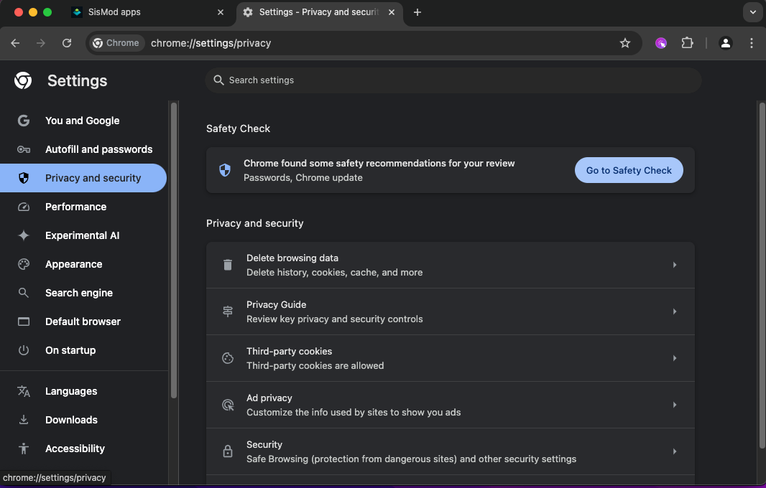Screen dimensions: 766x488
Task: Open On startup settings
Action: coord(83,350)
